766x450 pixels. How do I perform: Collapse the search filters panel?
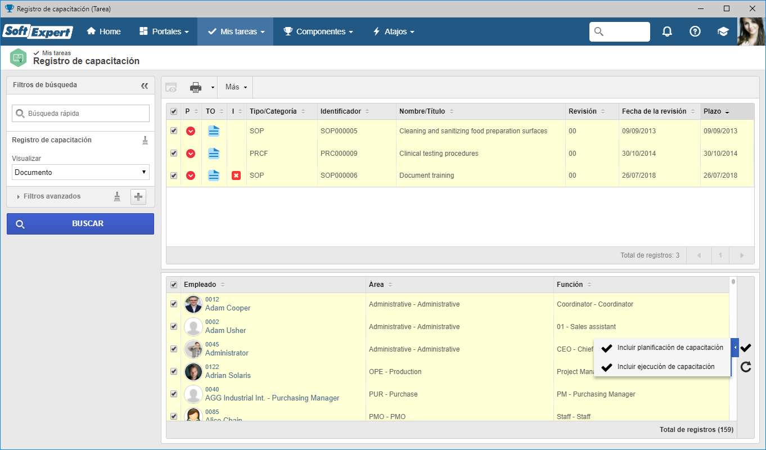click(x=145, y=85)
